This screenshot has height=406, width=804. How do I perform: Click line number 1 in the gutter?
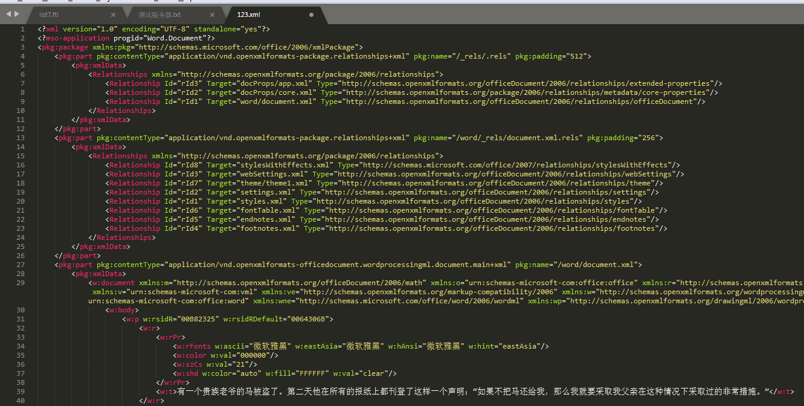coord(22,28)
